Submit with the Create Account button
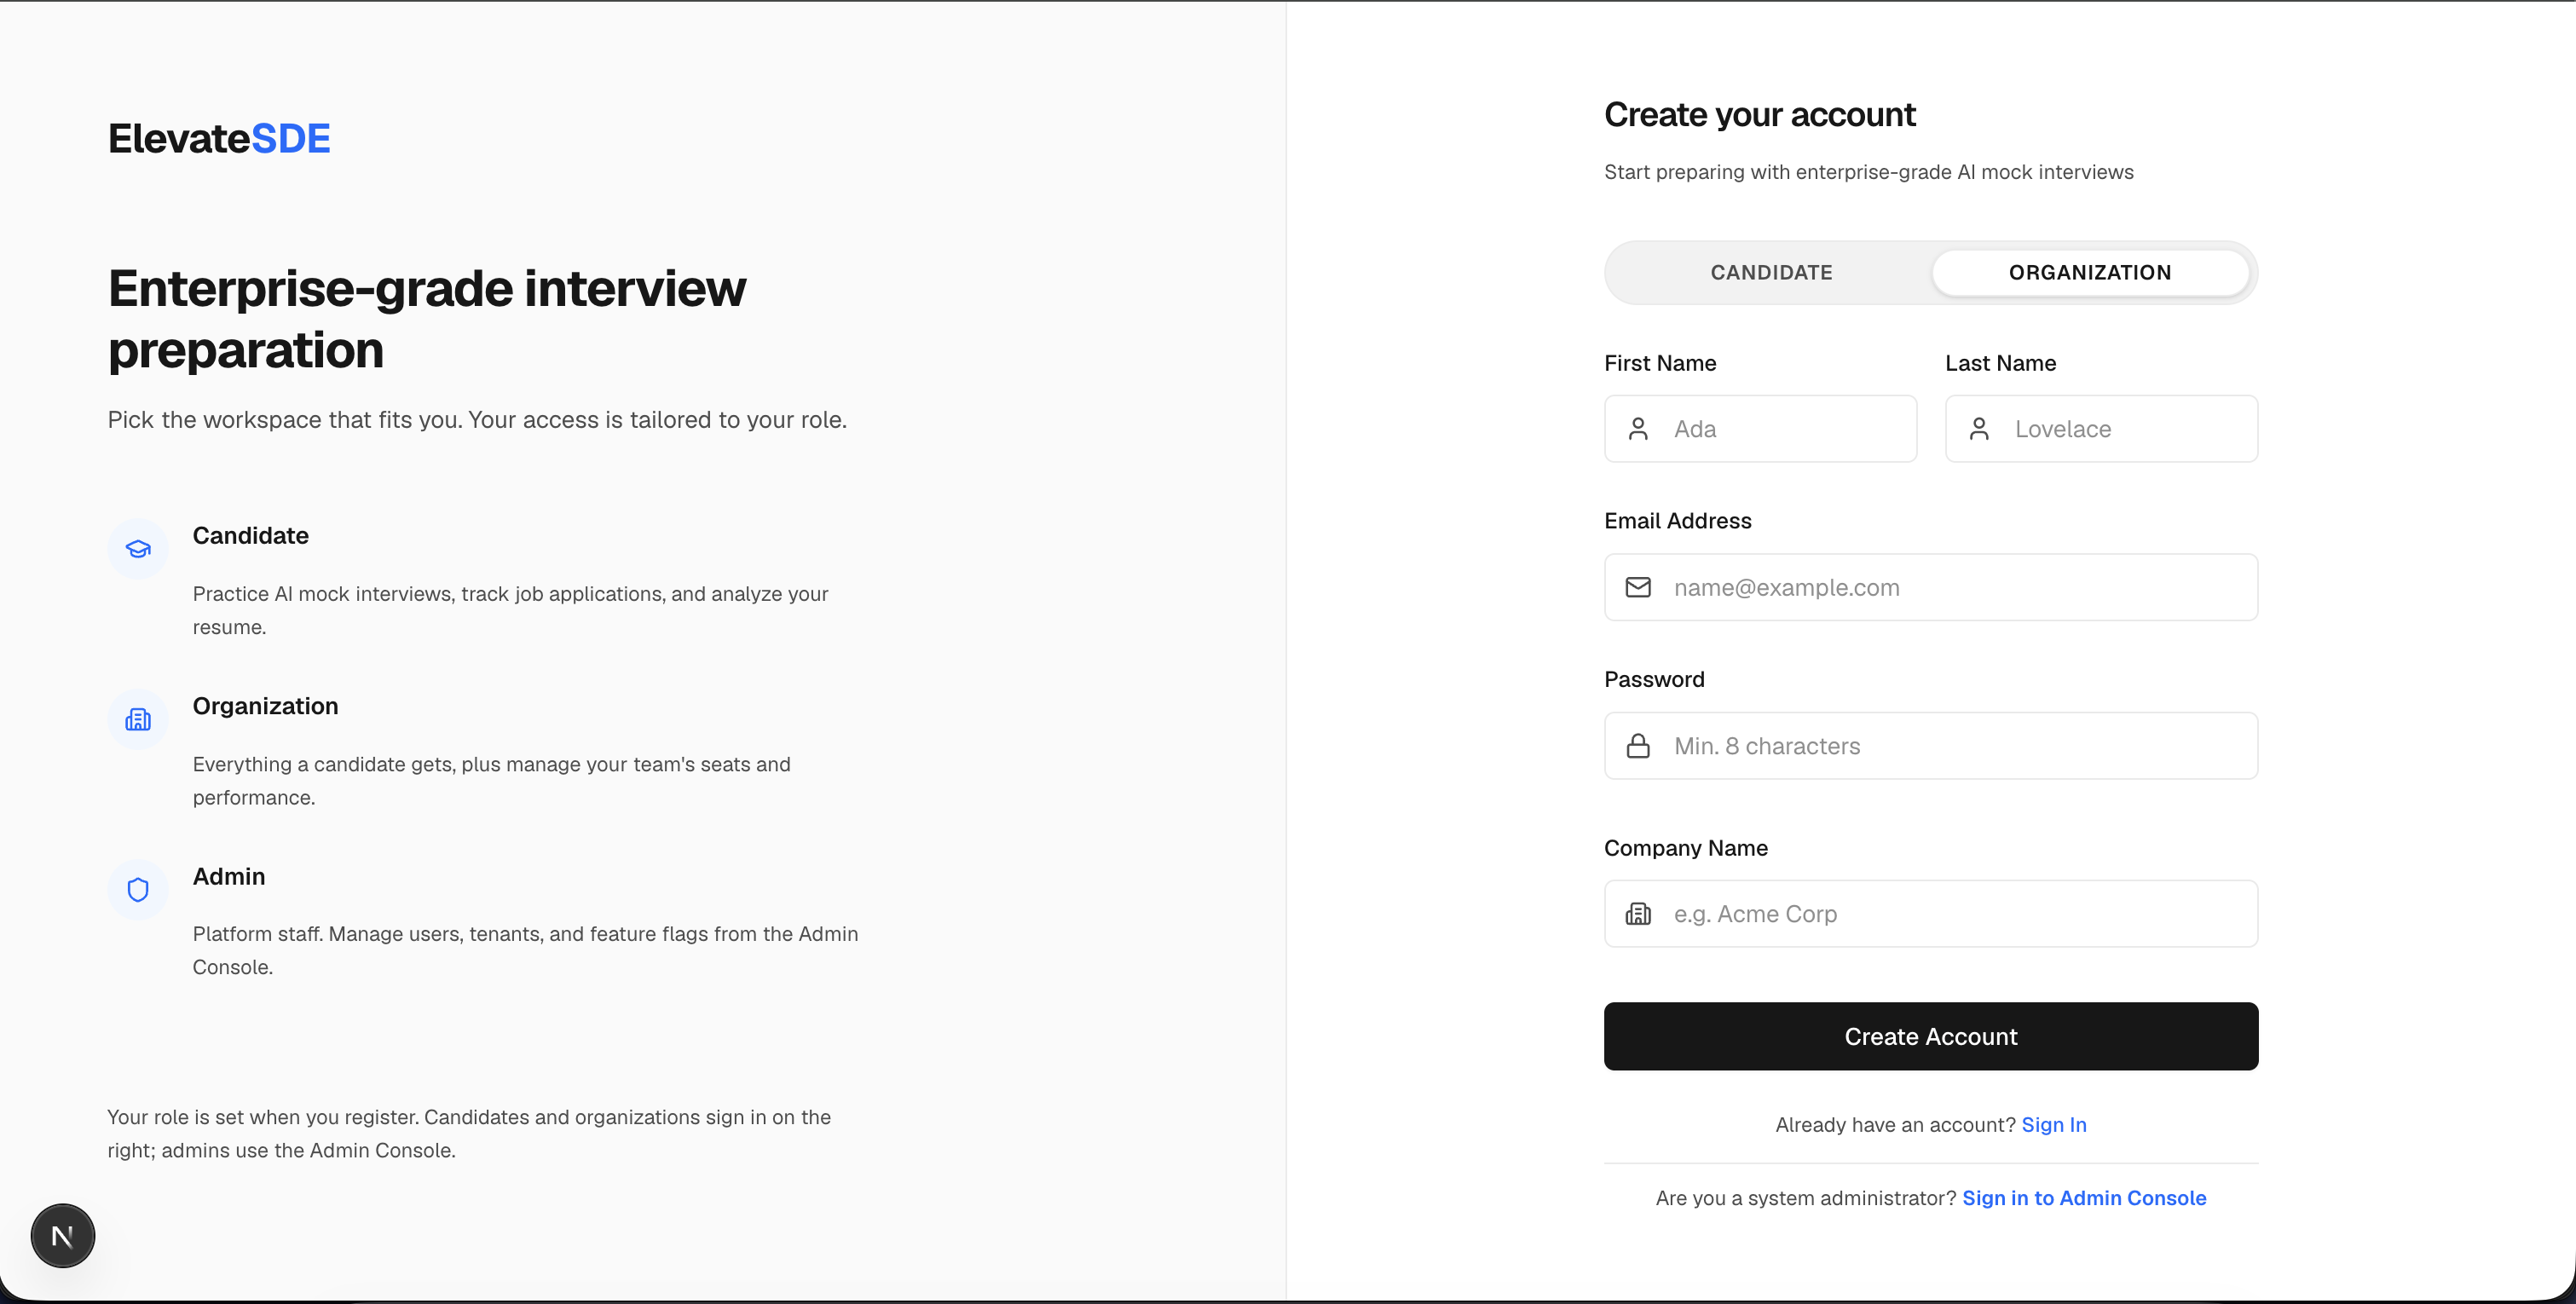The width and height of the screenshot is (2576, 1304). pos(1931,1036)
